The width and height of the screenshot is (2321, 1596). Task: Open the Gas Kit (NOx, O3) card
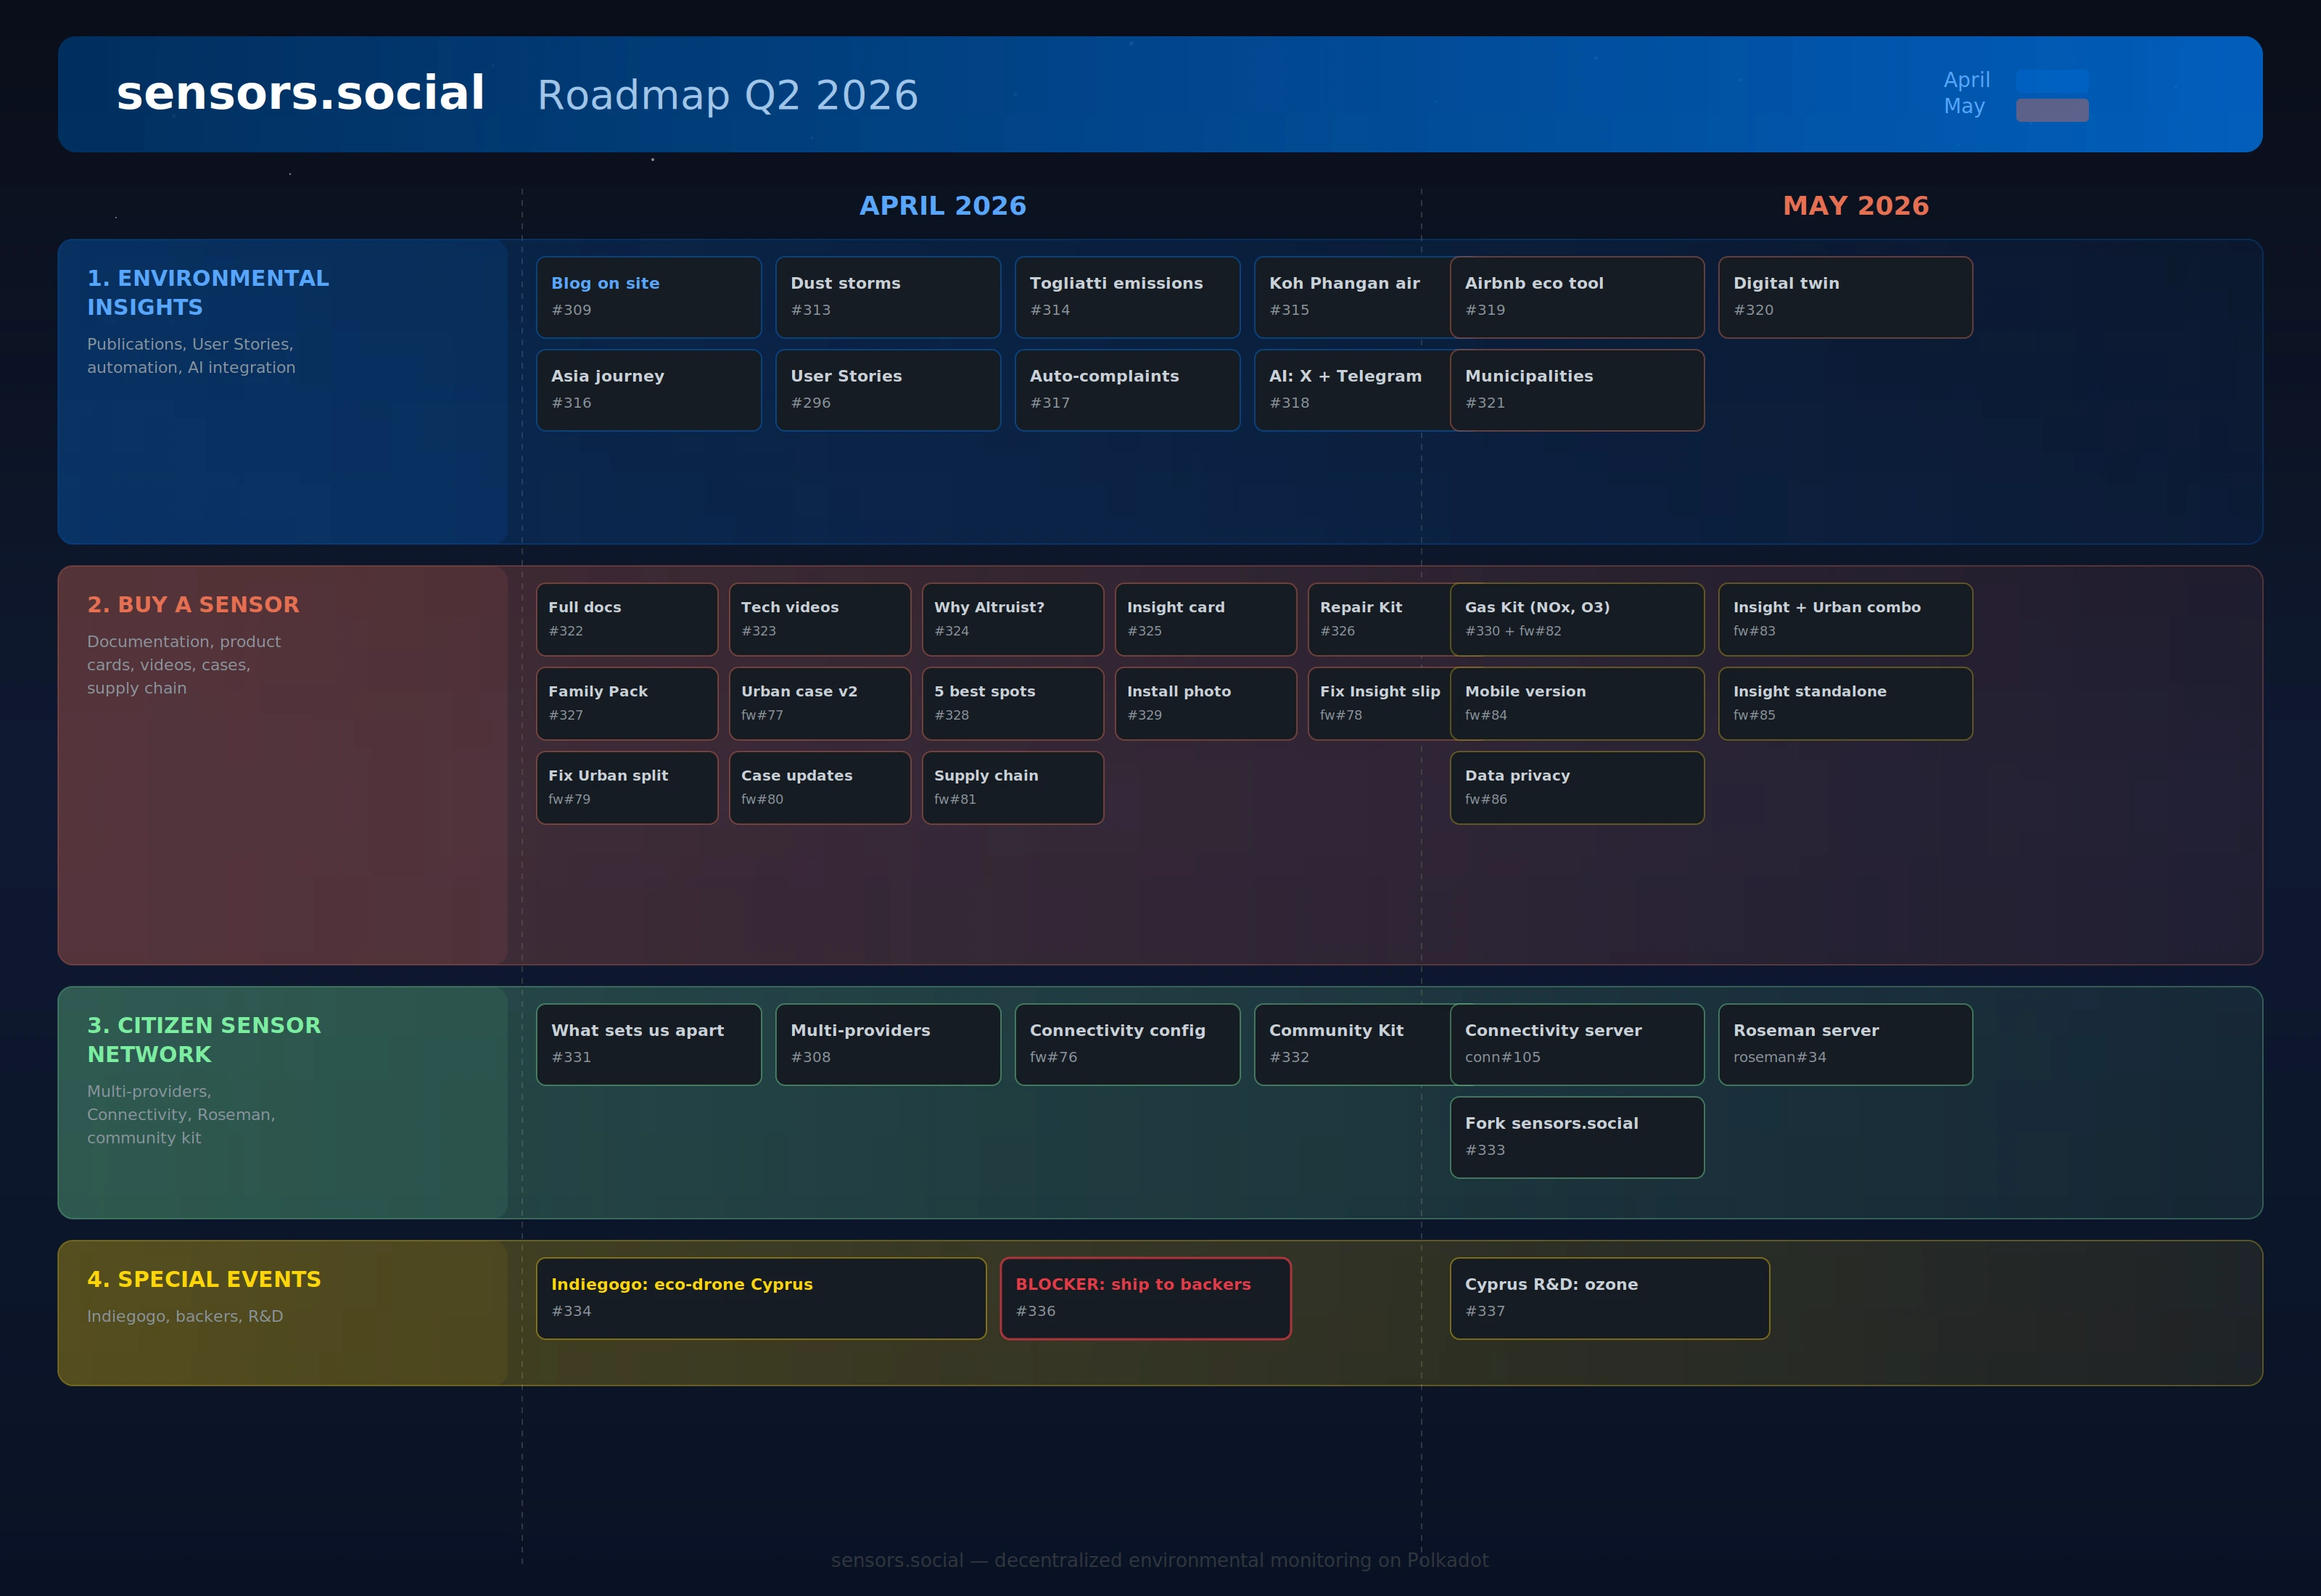[1576, 619]
